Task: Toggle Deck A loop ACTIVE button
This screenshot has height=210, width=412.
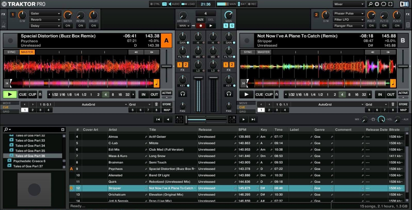Action: 167,93
